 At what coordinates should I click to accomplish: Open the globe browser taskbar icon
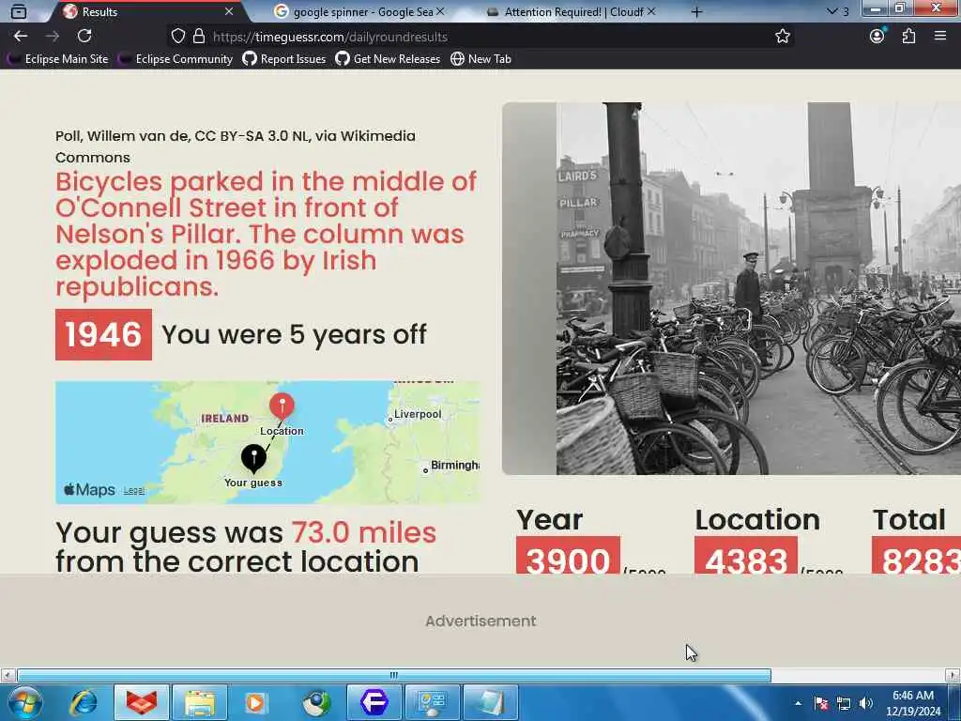(316, 702)
